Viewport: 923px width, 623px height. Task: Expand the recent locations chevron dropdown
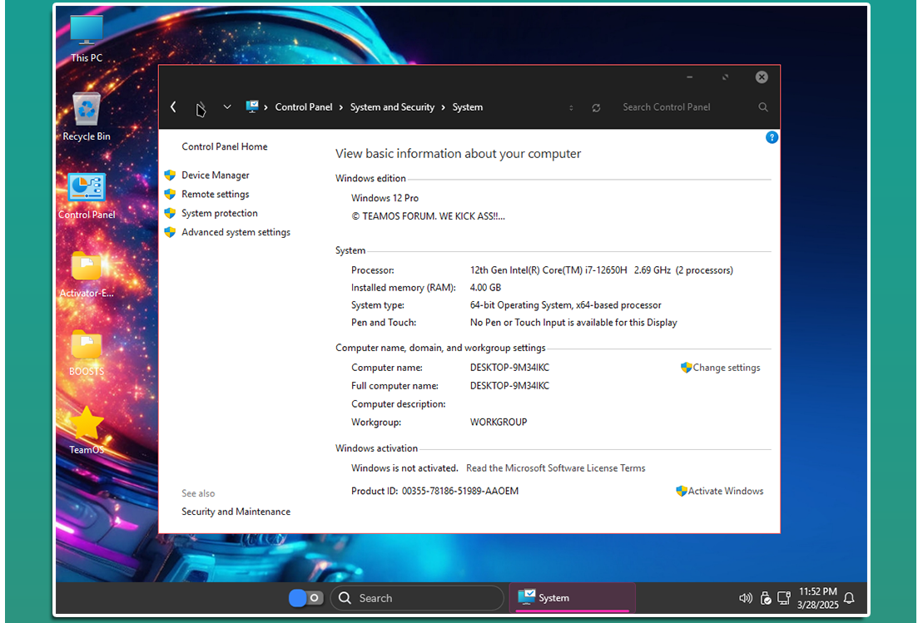[x=226, y=107]
